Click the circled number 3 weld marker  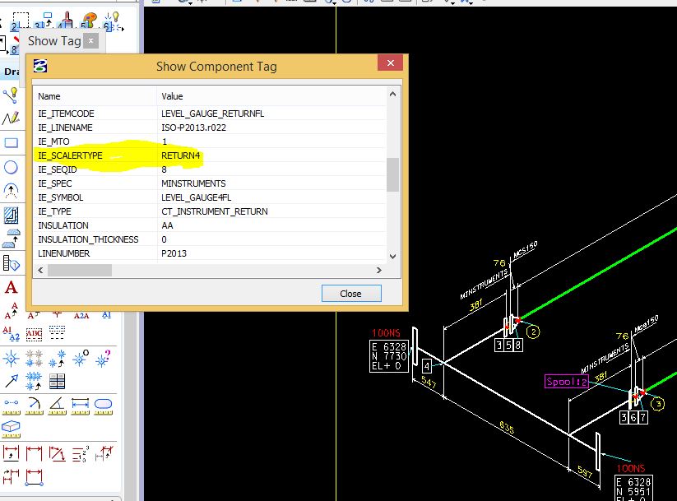pos(657,404)
